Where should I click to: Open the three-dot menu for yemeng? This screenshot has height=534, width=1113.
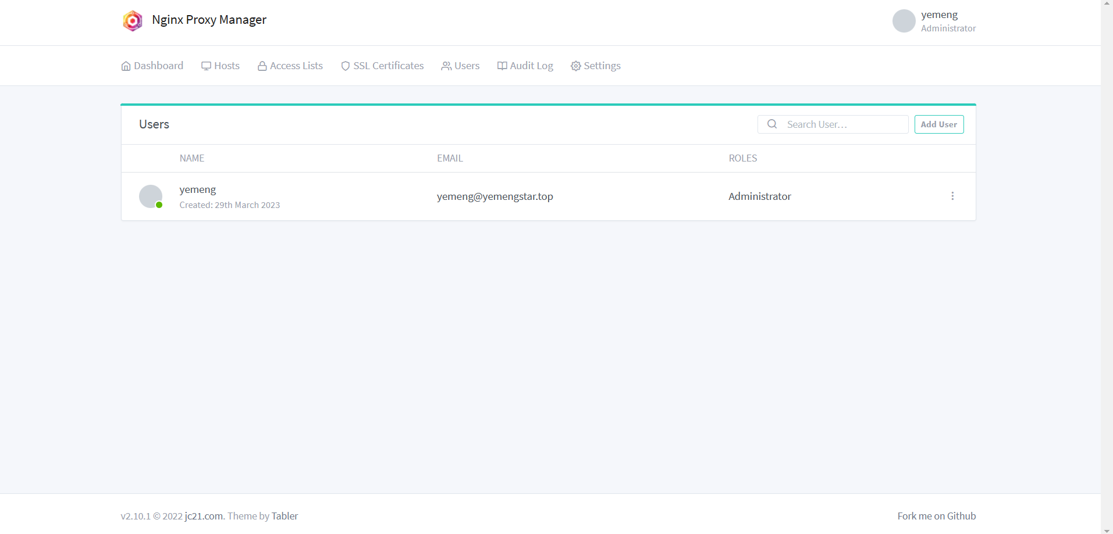[952, 196]
